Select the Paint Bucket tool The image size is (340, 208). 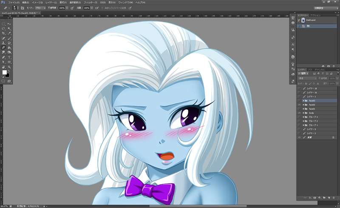(x=9, y=48)
